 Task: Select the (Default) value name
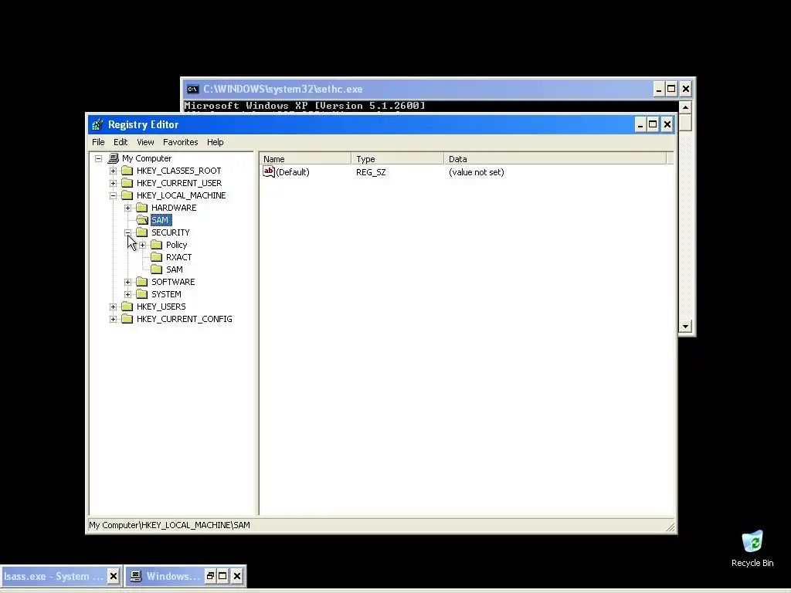[293, 172]
